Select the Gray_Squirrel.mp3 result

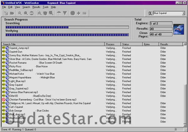(92, 89)
